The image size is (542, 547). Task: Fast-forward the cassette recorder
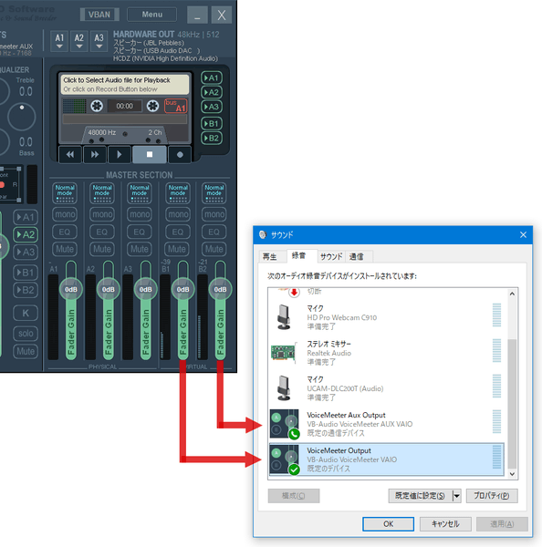[95, 155]
